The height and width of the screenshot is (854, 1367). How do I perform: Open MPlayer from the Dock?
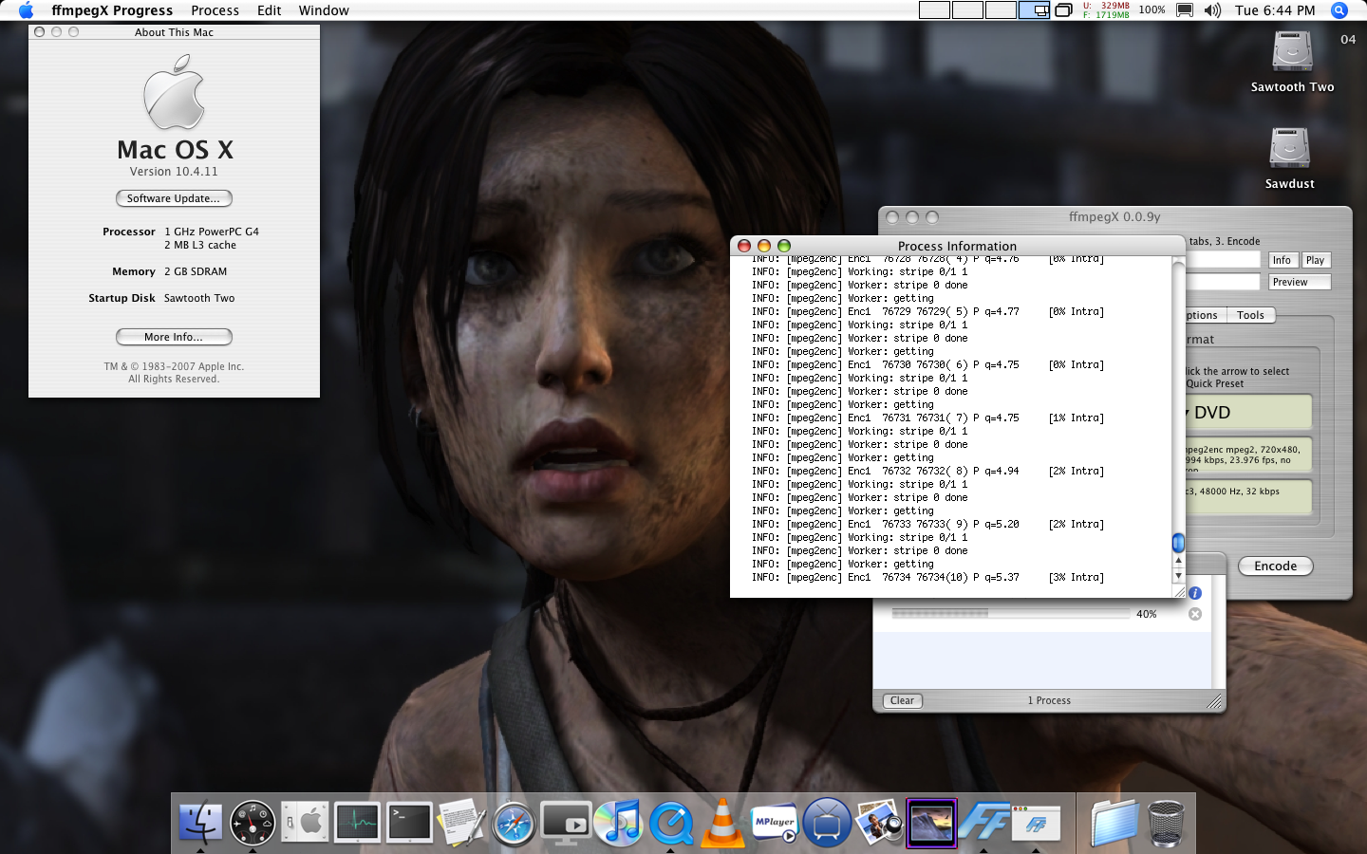[775, 823]
